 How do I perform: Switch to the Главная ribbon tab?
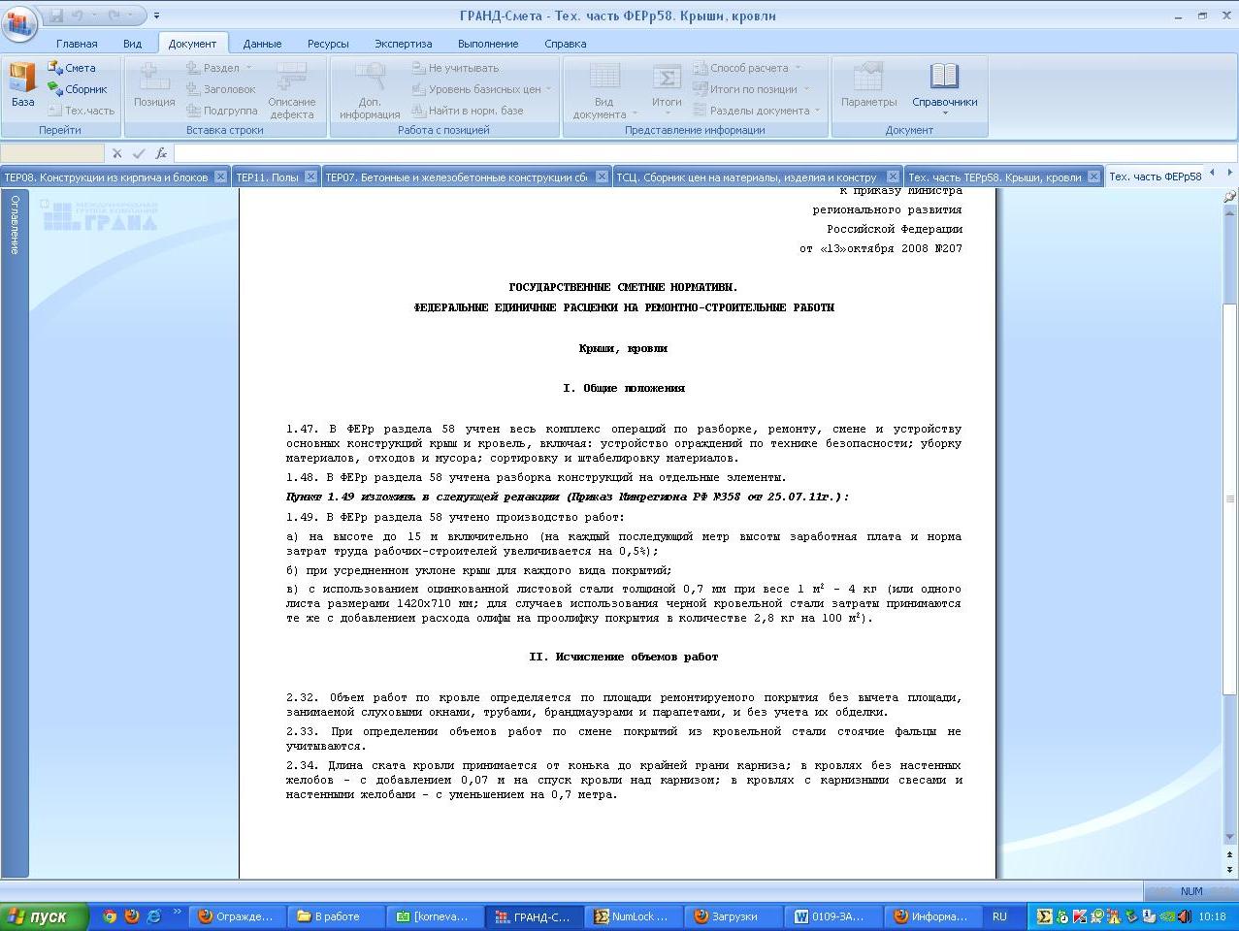77,44
